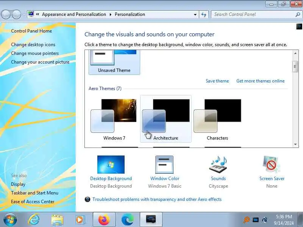The image size is (303, 227).
Task: Open the Sounds piano icon
Action: [218, 165]
